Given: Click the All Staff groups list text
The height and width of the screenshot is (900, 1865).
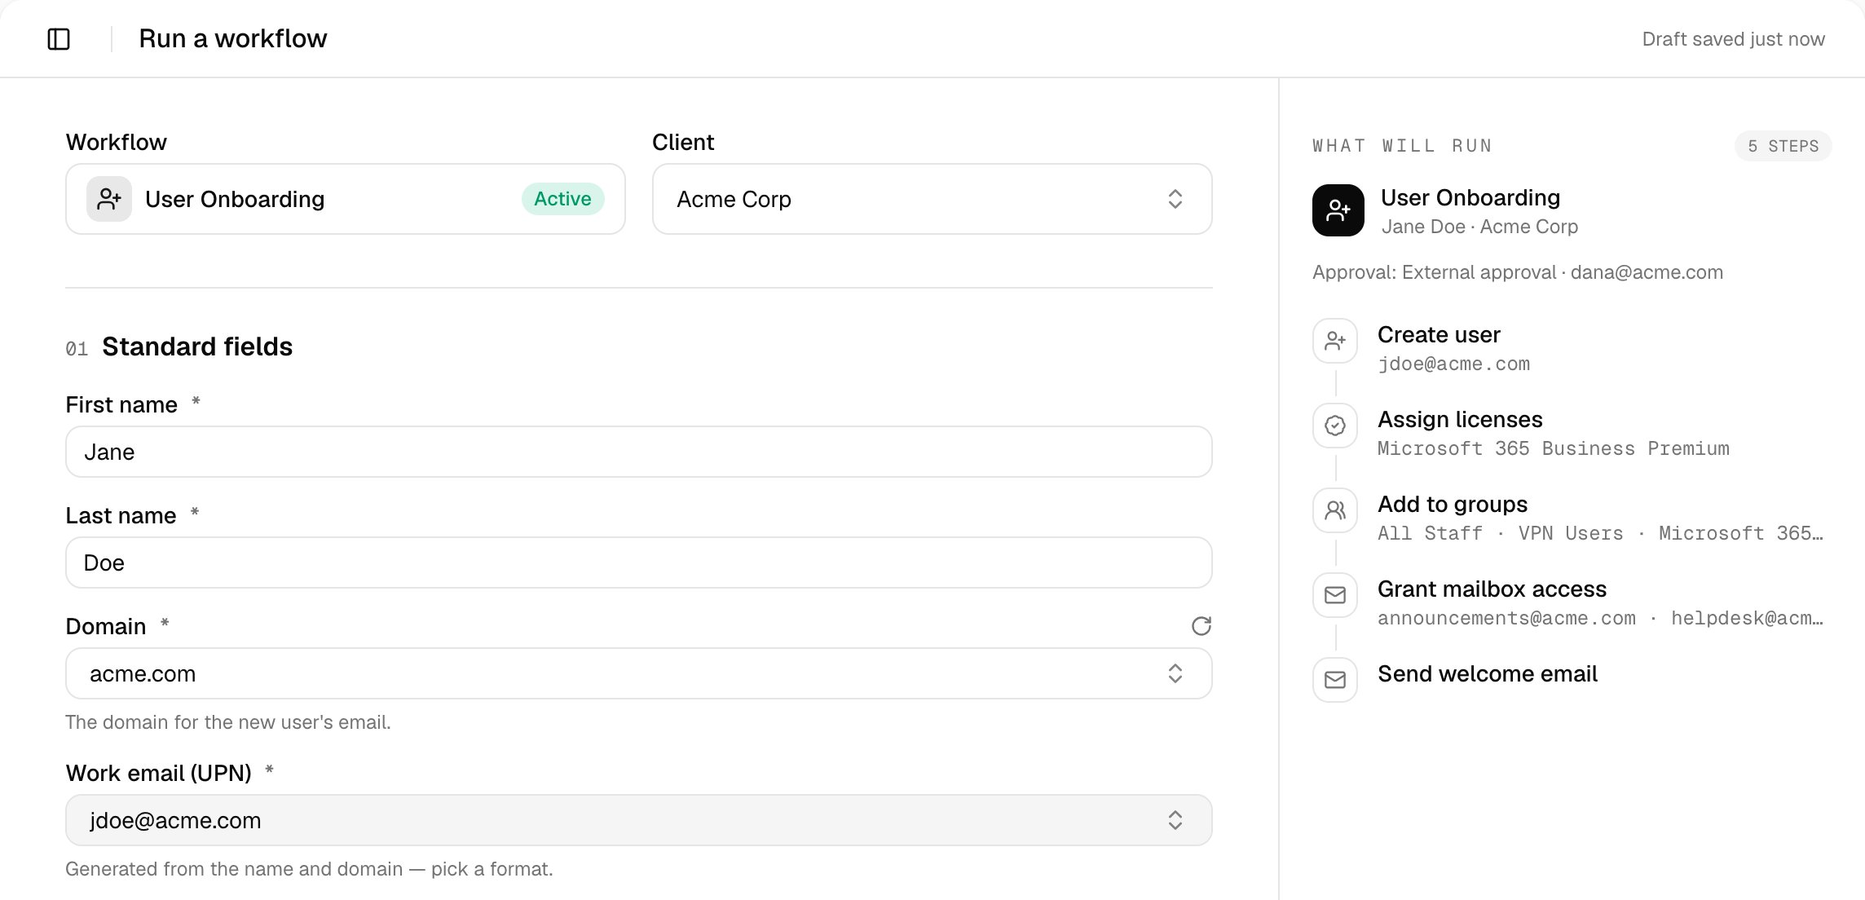Looking at the screenshot, I should click(x=1600, y=534).
